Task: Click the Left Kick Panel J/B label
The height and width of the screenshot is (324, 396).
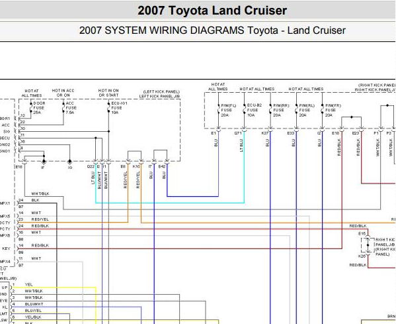Action: coord(159,97)
